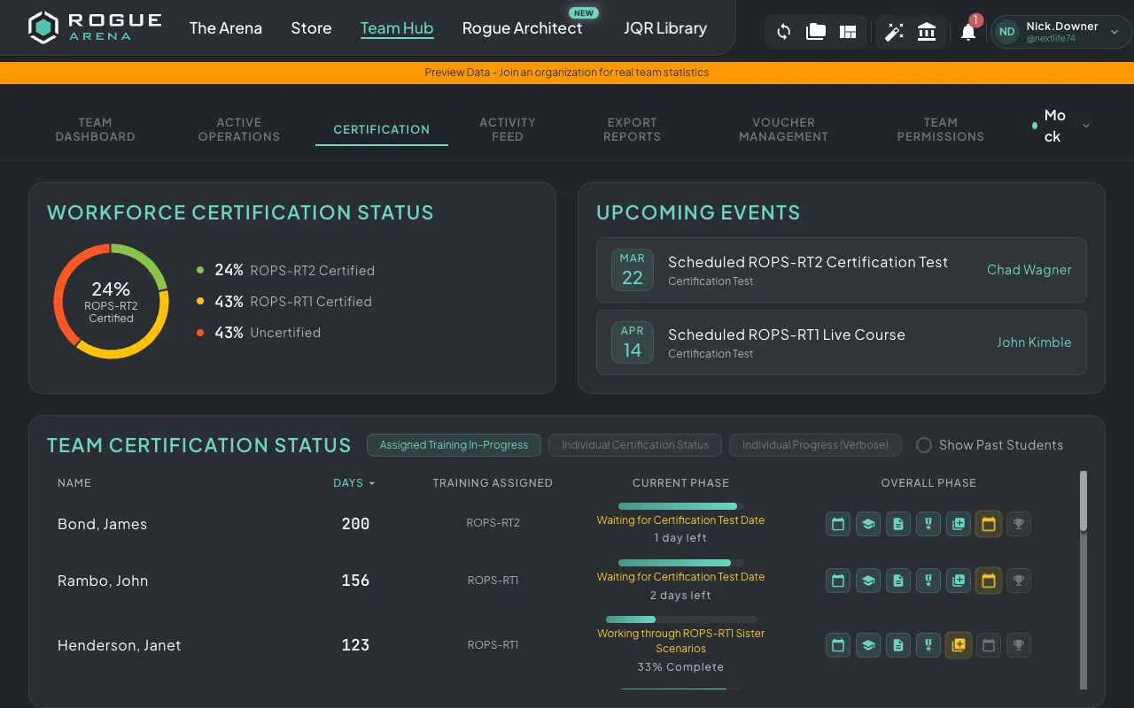1134x708 pixels.
Task: Toggle the Individual Certification Status view
Action: [x=634, y=445]
